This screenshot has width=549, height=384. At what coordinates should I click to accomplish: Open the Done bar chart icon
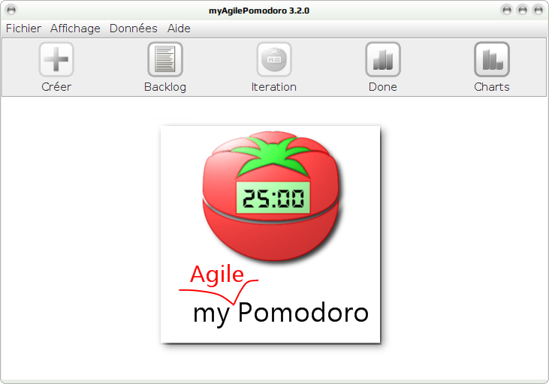tap(383, 59)
